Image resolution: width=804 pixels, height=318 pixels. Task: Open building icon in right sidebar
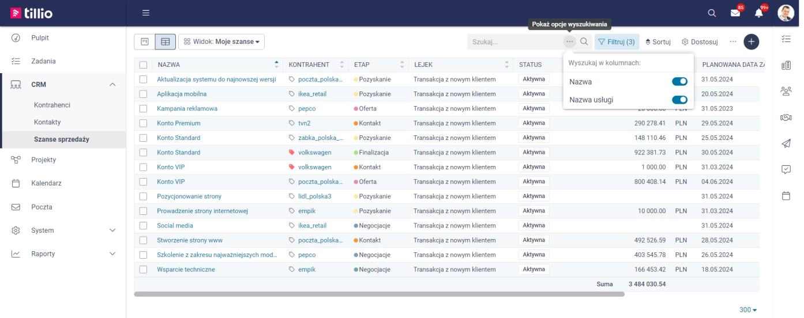click(786, 65)
